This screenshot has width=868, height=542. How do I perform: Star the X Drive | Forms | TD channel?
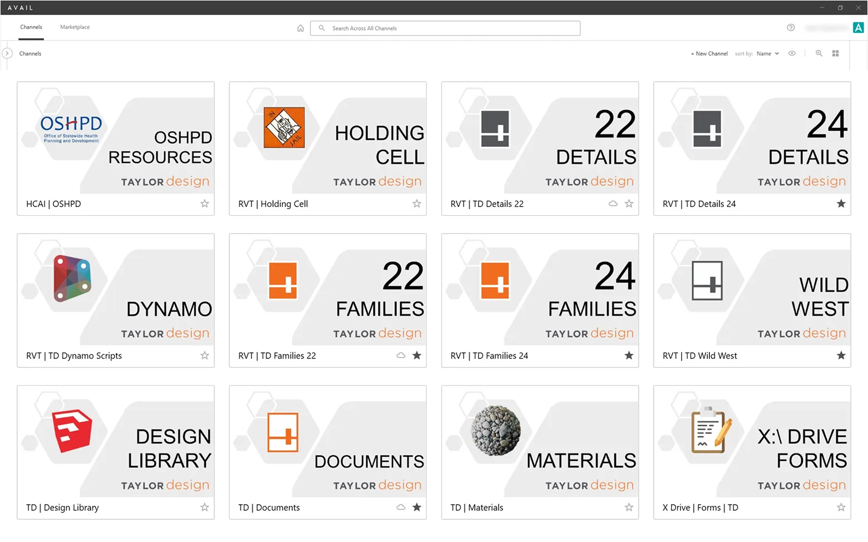click(x=841, y=507)
